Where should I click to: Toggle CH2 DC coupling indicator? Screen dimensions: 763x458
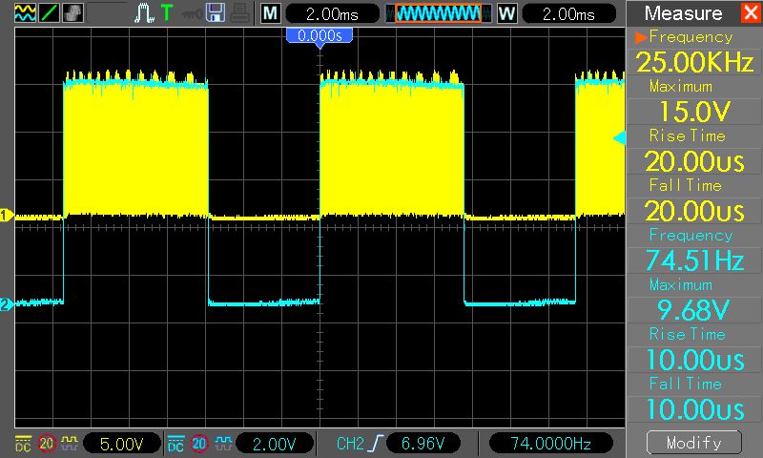175,444
